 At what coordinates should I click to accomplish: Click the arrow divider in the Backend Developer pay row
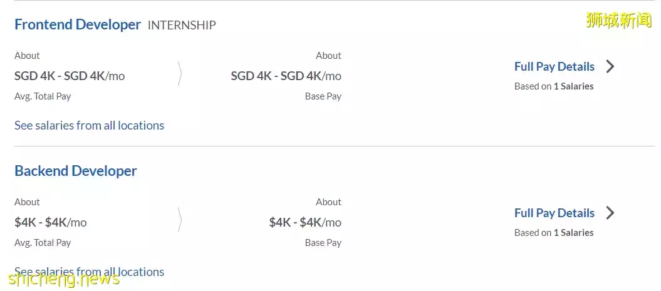180,221
